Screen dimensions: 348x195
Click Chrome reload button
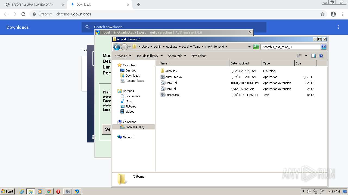(23, 14)
